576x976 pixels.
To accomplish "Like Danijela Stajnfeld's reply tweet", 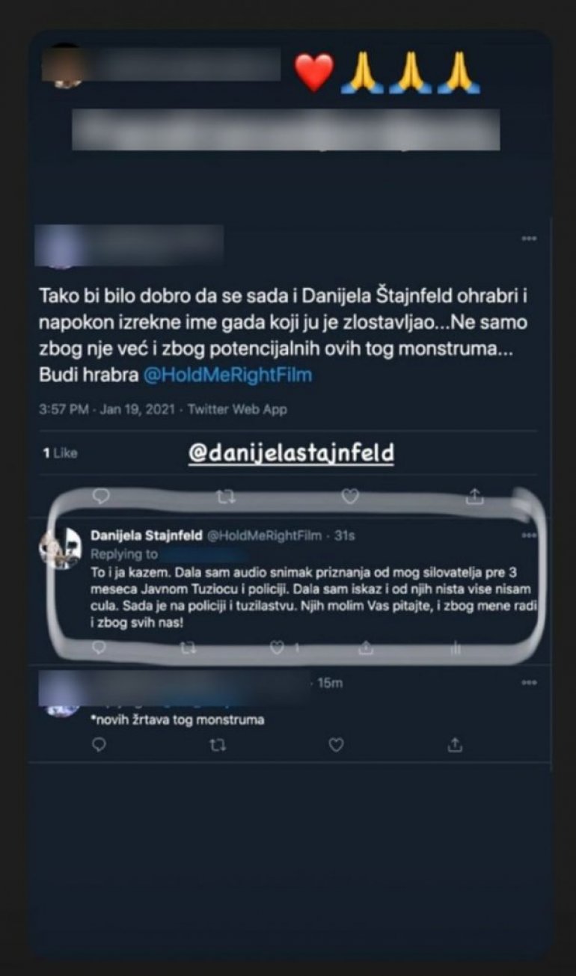I will [x=277, y=649].
